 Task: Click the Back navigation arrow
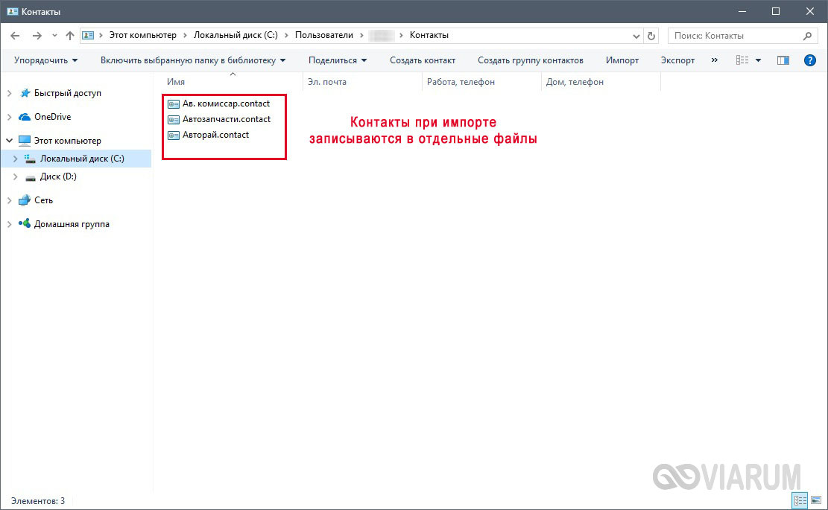(x=15, y=36)
